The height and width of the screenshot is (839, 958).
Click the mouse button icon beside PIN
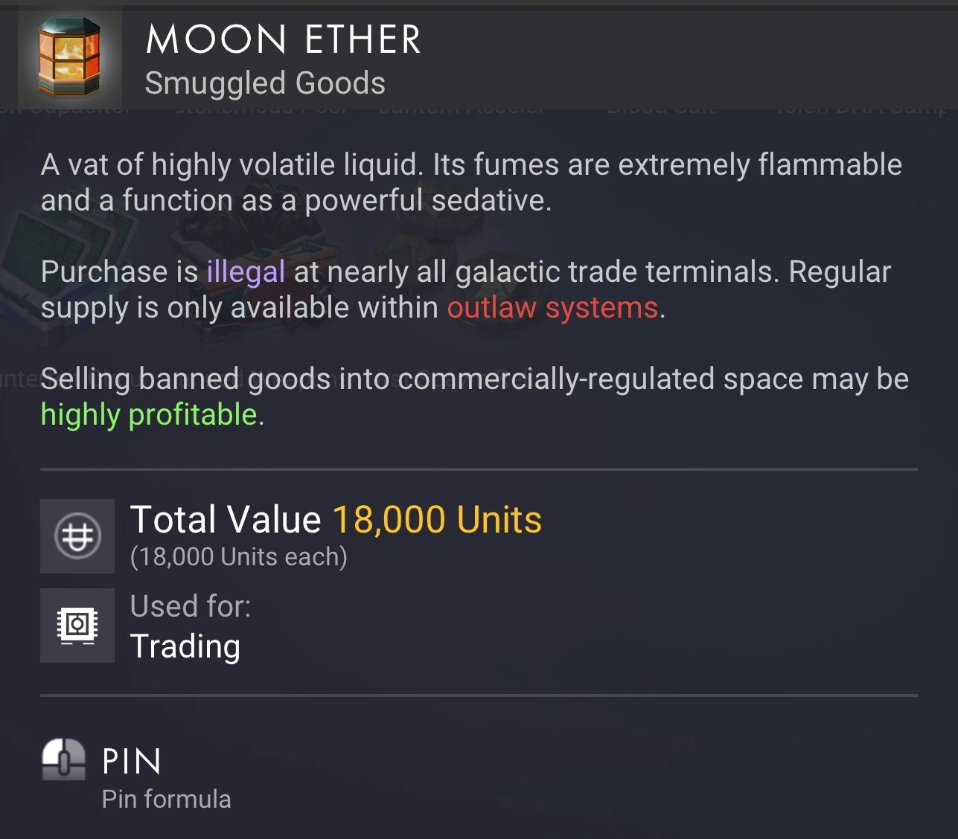[63, 759]
